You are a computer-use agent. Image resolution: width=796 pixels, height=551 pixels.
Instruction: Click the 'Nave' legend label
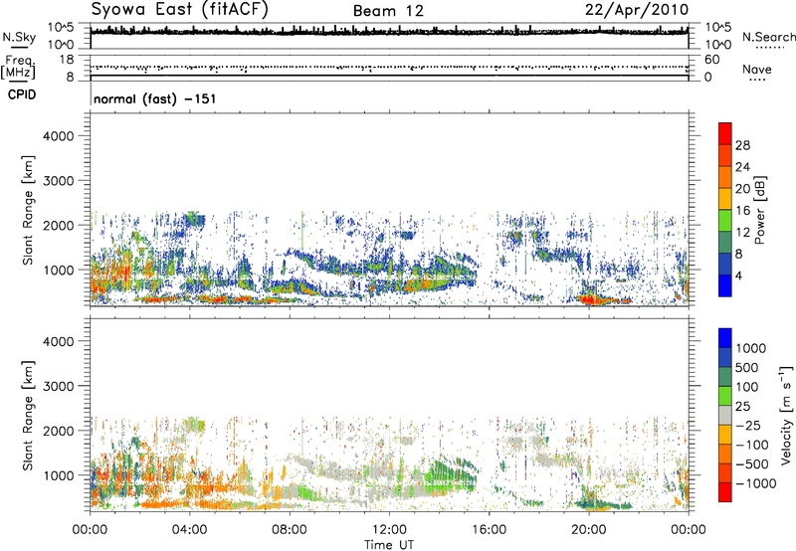(757, 70)
